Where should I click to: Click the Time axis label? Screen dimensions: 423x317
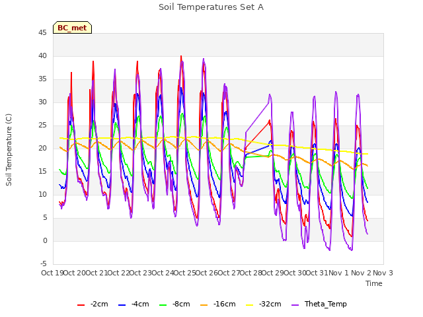(374, 283)
